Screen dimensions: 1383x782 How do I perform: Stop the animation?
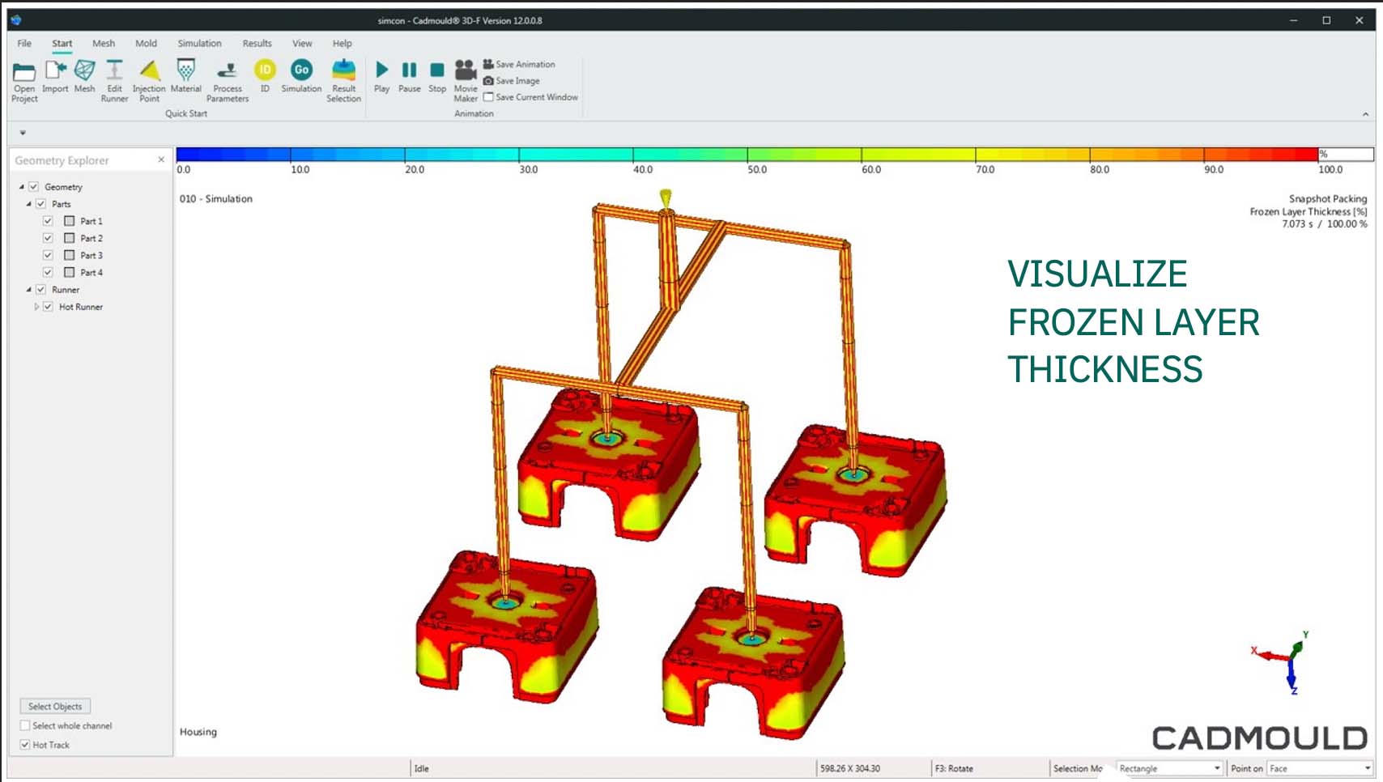tap(437, 70)
